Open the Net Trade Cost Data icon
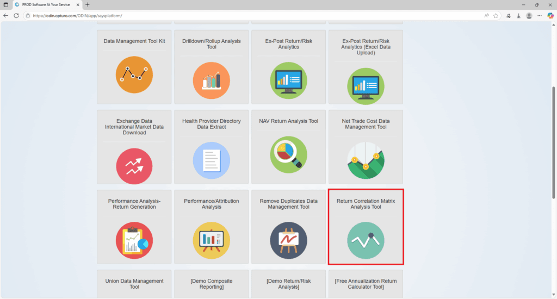 [x=366, y=160]
